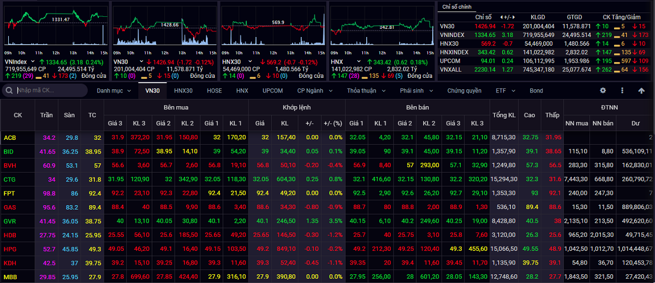Image resolution: width=655 pixels, height=283 pixels.
Task: Open the KDH stock symbol
Action: click(10, 262)
